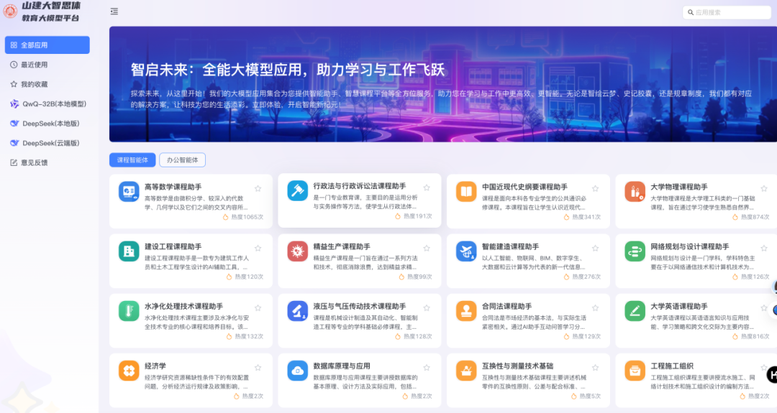This screenshot has height=413, width=777.
Task: Open the 数据库原理与应用 cloud icon
Action: 297,371
